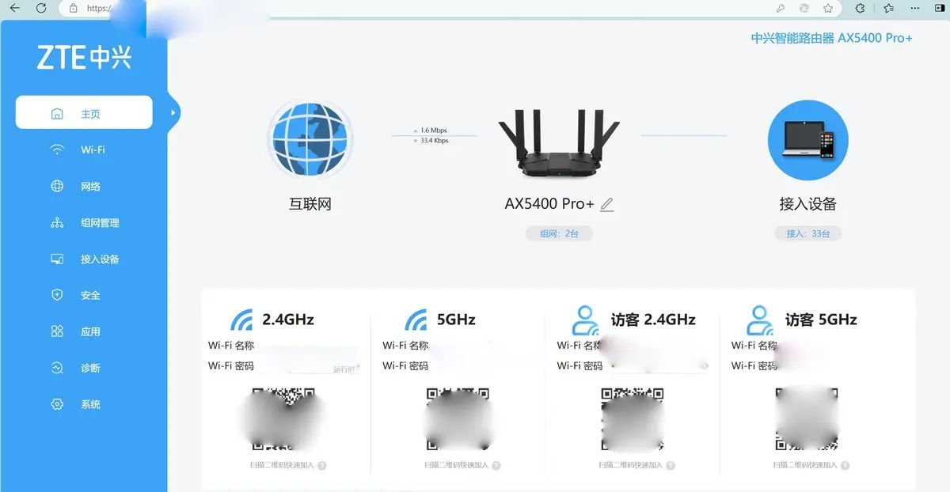Click the Wi-Fi signal sidebar icon

click(x=57, y=149)
